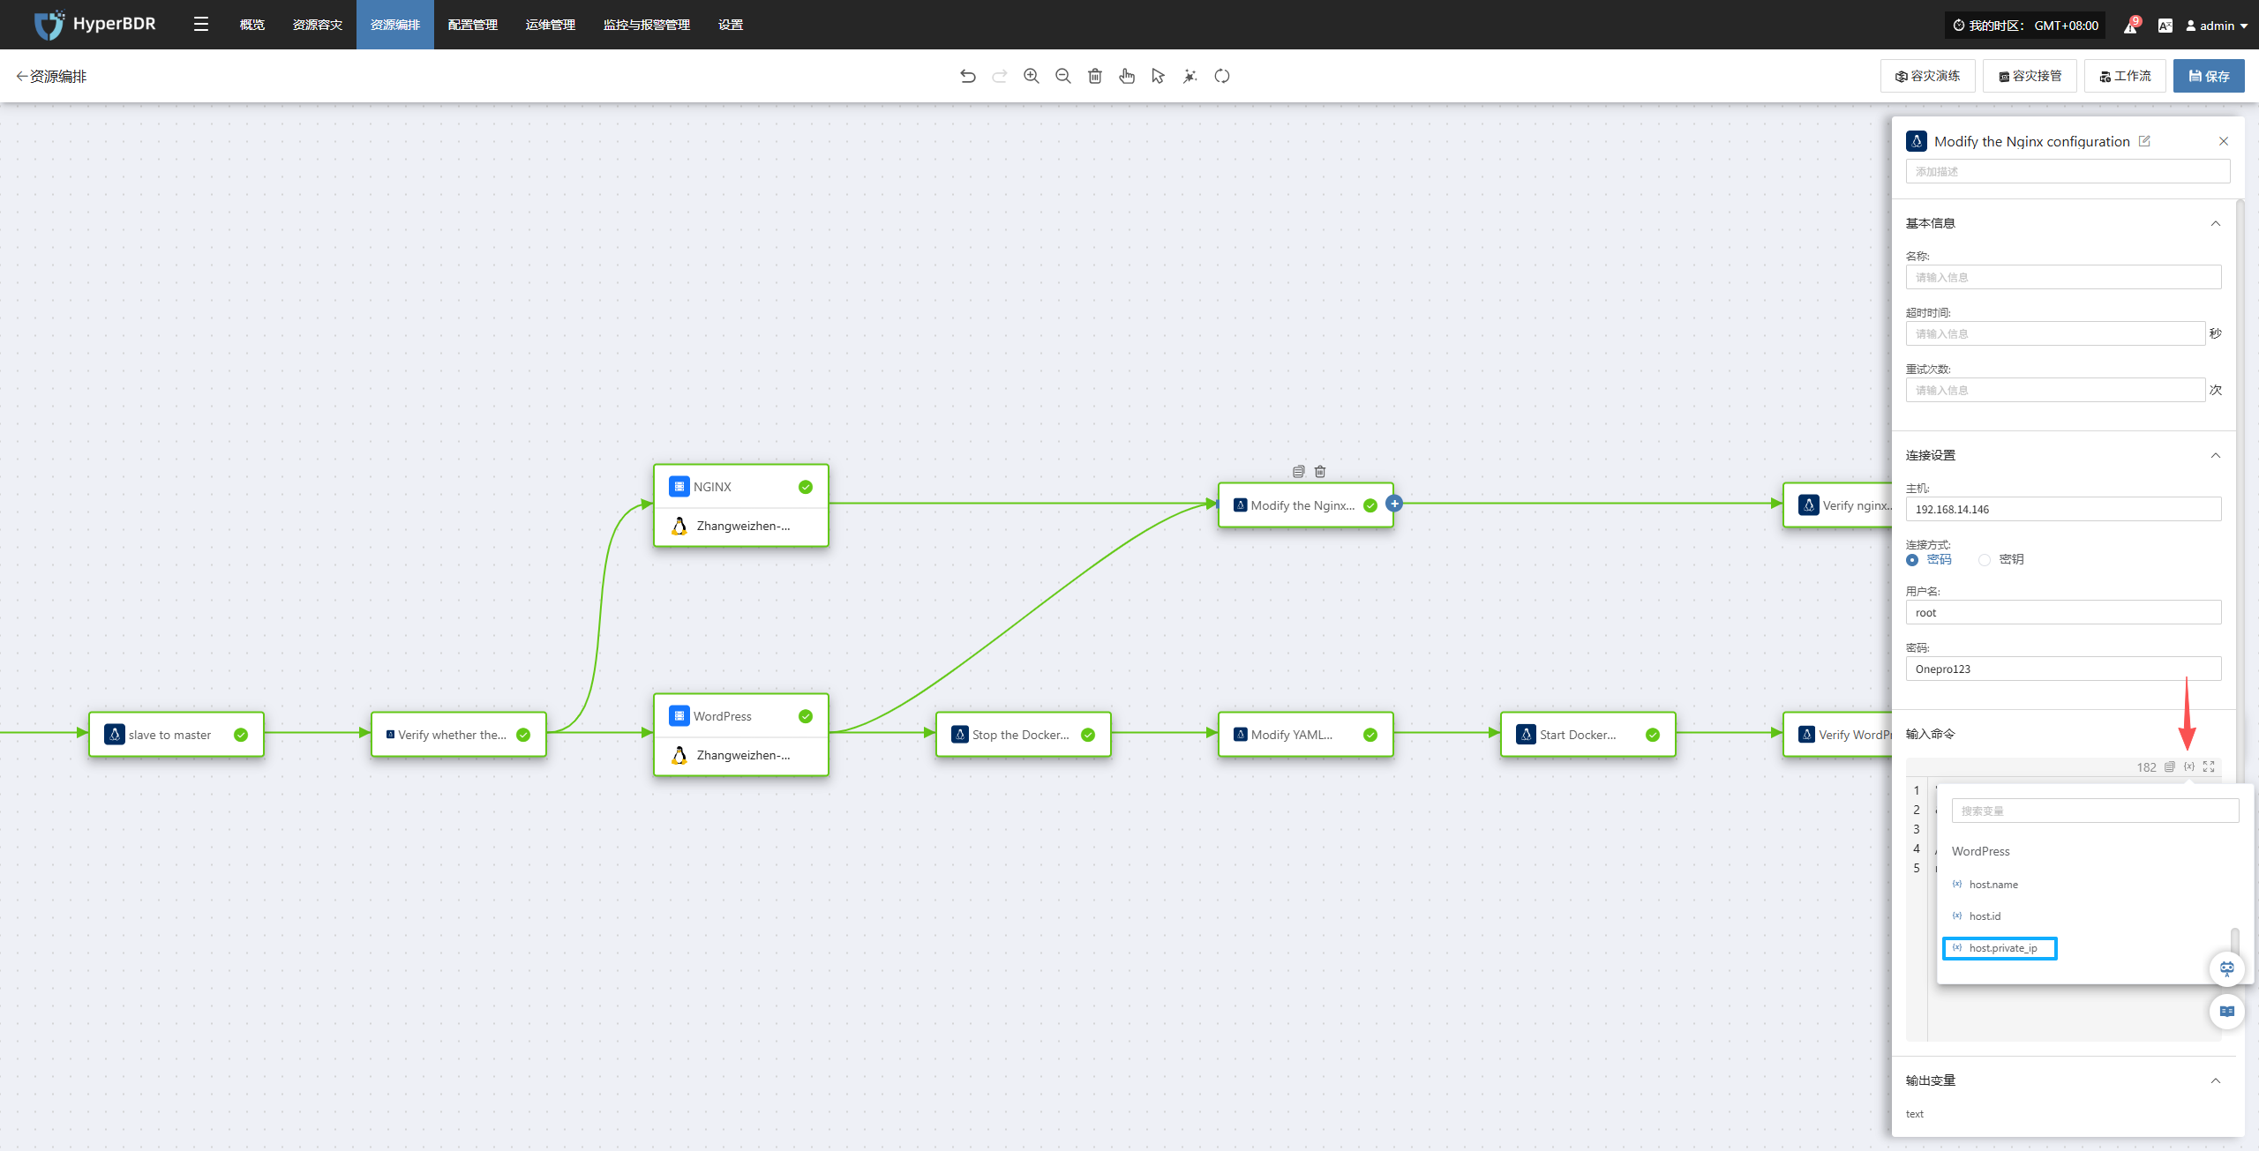Viewport: 2259px width, 1151px height.
Task: Select the 密码 connection method radio
Action: [x=1912, y=560]
